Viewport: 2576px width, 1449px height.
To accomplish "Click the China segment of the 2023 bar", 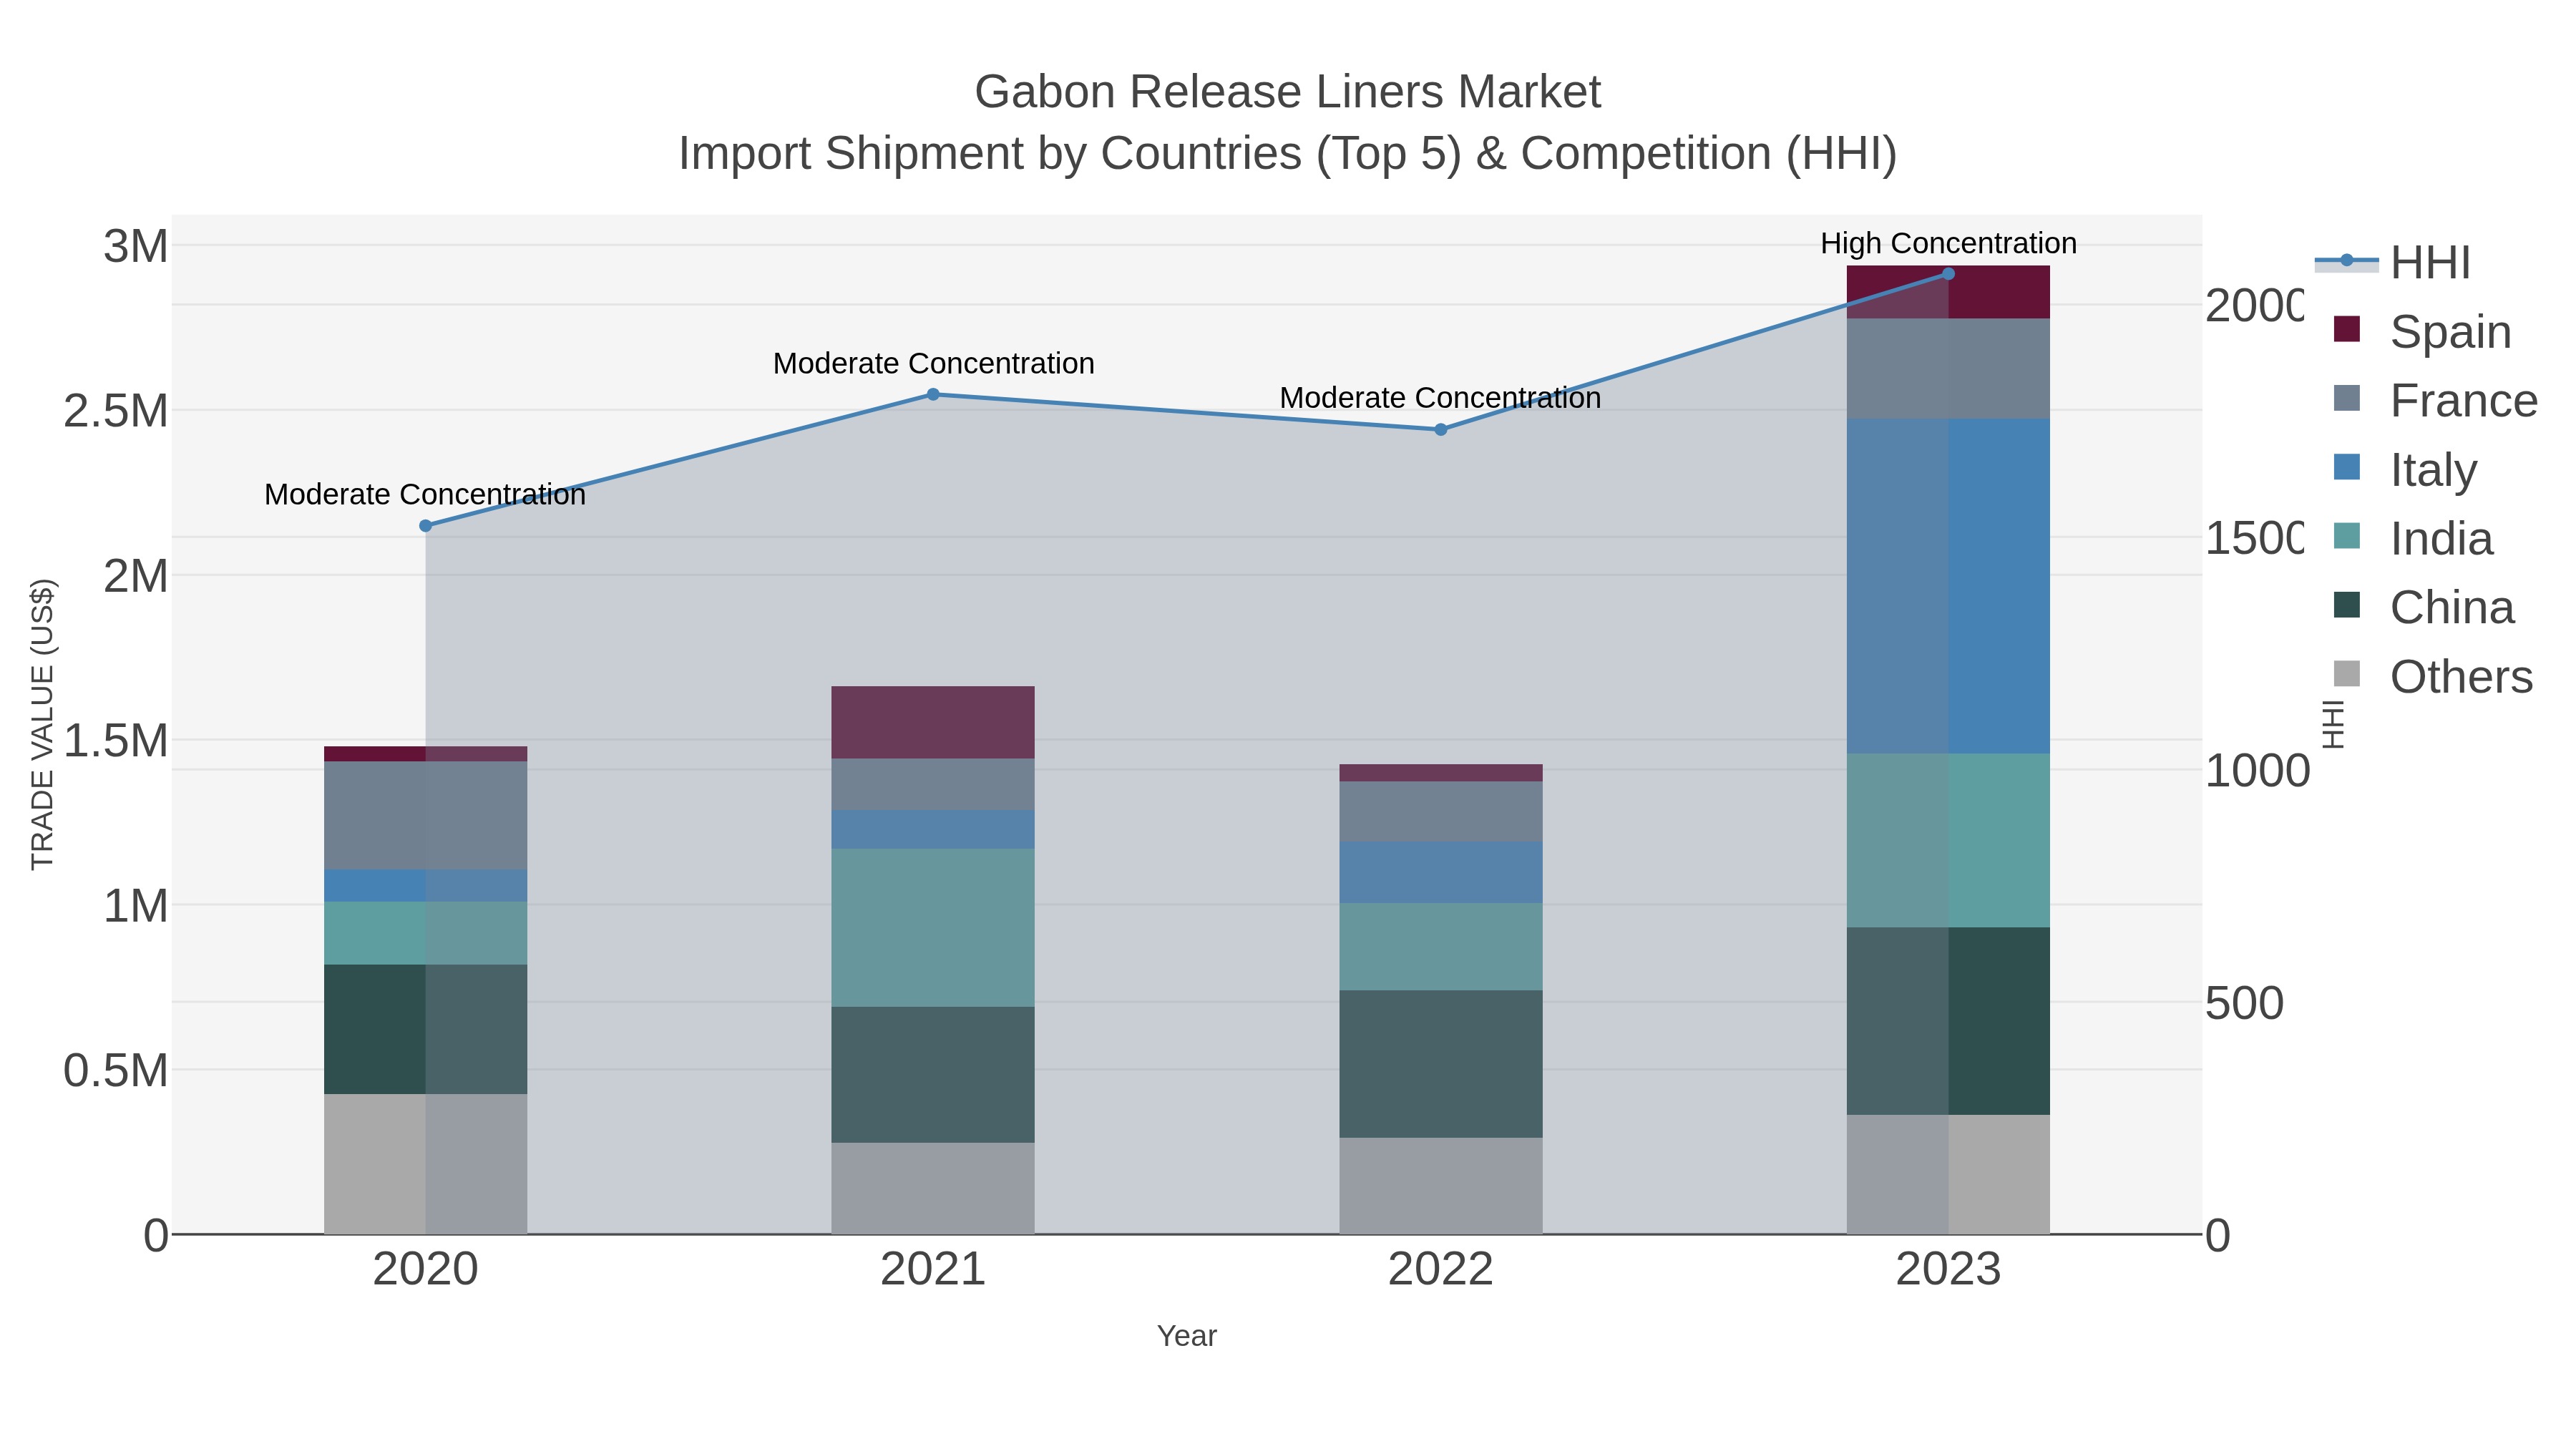I will tap(1948, 1021).
